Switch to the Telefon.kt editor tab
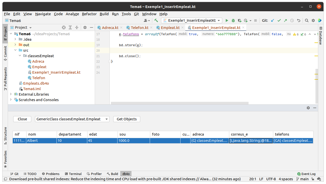Image resolution: width=326 pixels, height=184 pixels. [x=139, y=28]
